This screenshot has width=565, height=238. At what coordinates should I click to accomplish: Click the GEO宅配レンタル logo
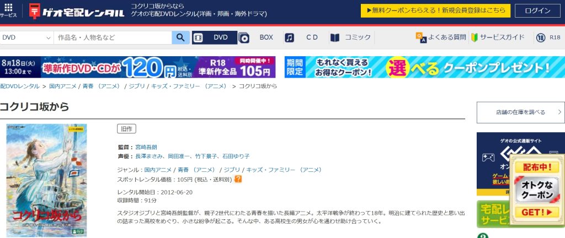[77, 12]
